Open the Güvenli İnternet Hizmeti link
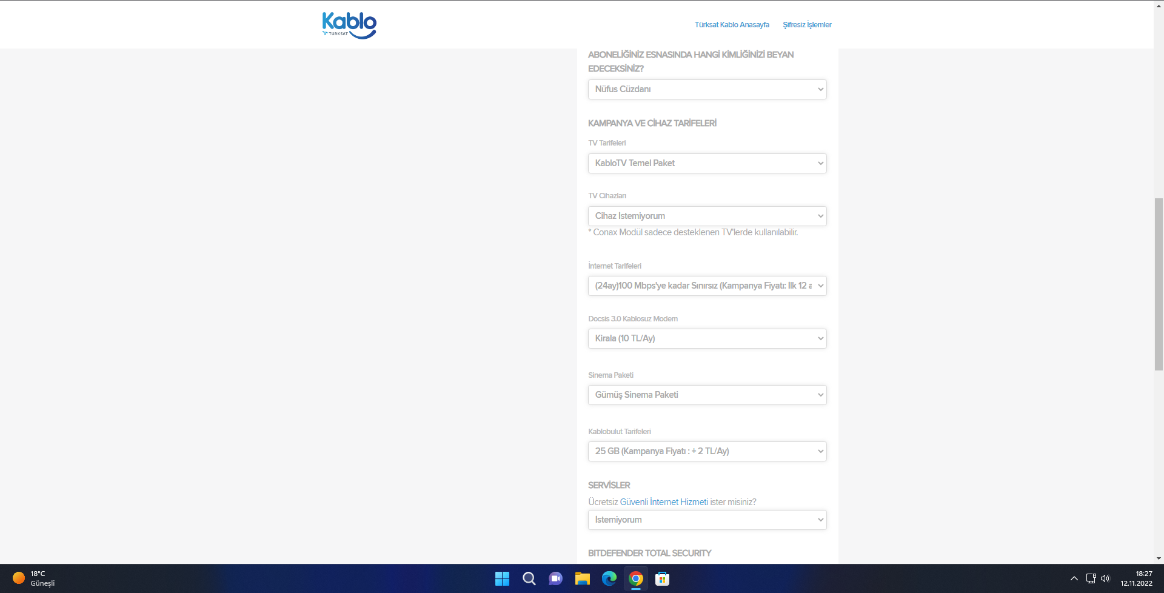This screenshot has height=593, width=1164. 663,501
